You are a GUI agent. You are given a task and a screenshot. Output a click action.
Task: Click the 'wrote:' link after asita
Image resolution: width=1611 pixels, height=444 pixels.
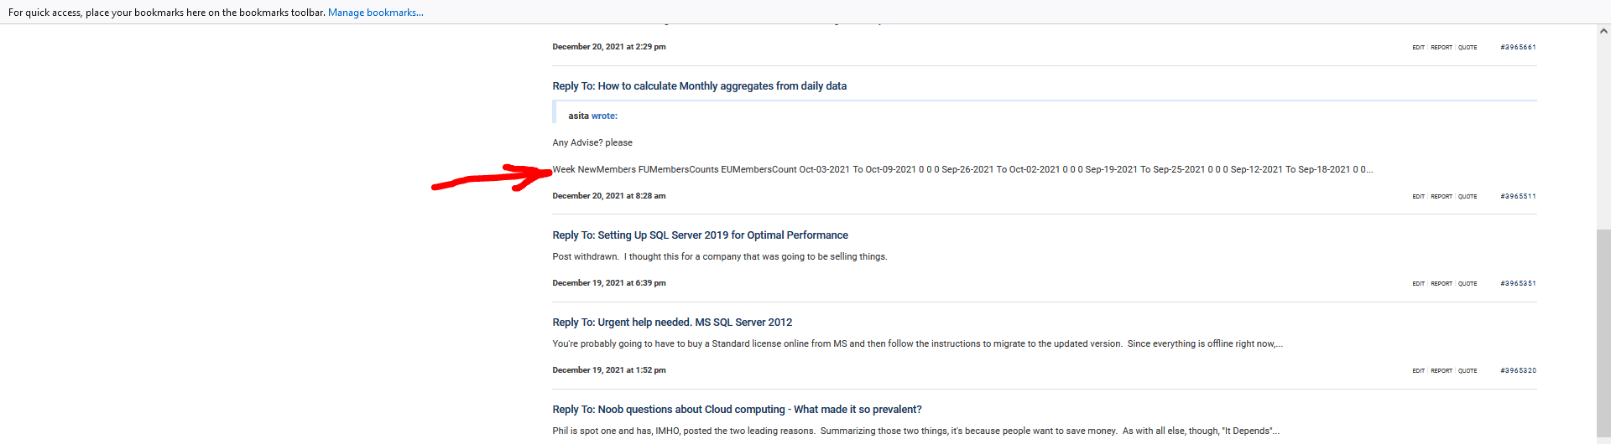(604, 116)
